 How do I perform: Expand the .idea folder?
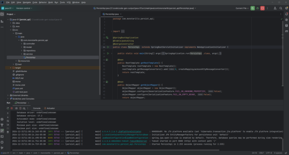click(x=10, y=23)
